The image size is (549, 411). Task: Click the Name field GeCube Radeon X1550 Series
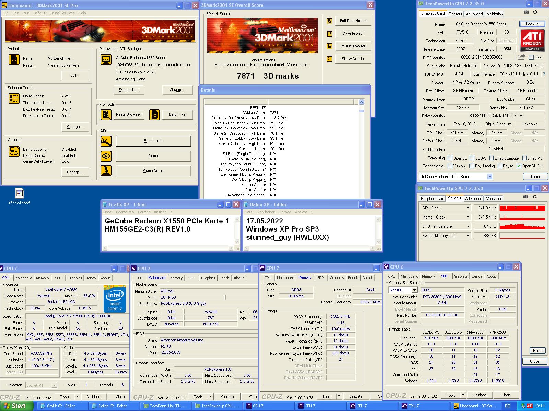point(481,24)
